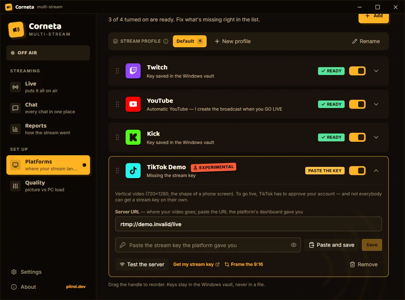Click the TikTok Demo row drag handle
The width and height of the screenshot is (405, 300).
coord(117,171)
